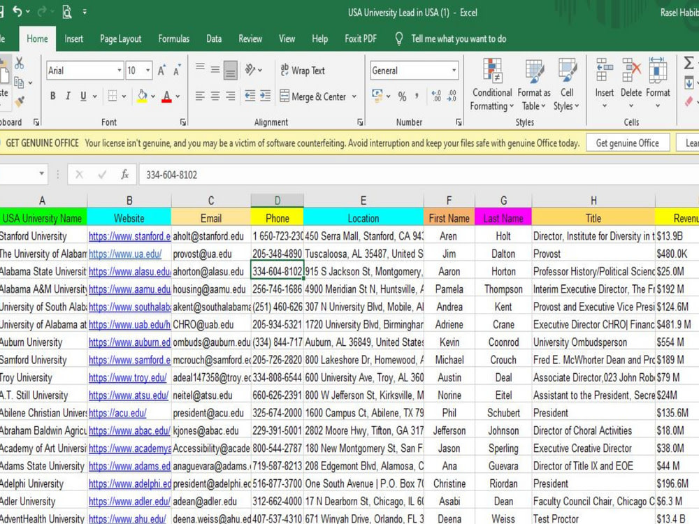Click formula bar with 334-604-8102
The height and width of the screenshot is (524, 699).
pos(419,175)
